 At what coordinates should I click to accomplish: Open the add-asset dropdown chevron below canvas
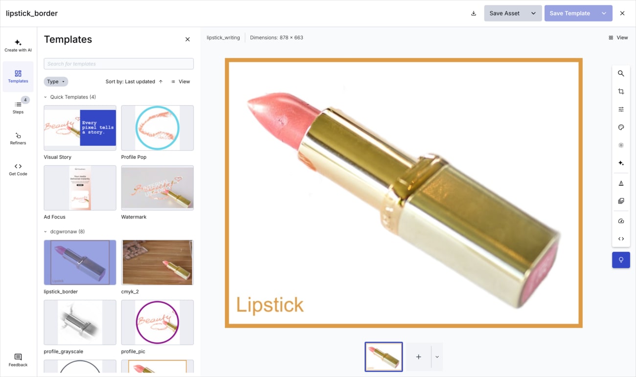coord(437,357)
